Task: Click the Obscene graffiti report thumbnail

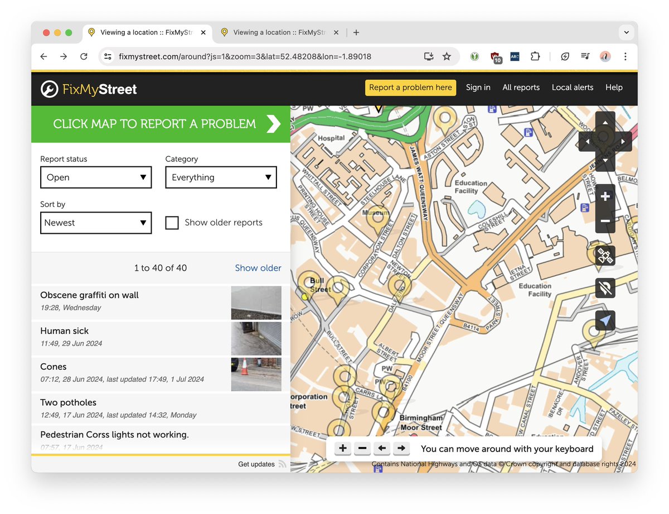Action: tap(256, 303)
